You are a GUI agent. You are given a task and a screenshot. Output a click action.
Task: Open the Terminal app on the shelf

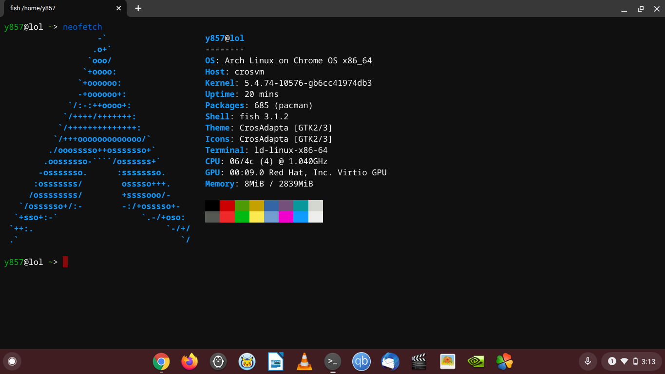333,361
